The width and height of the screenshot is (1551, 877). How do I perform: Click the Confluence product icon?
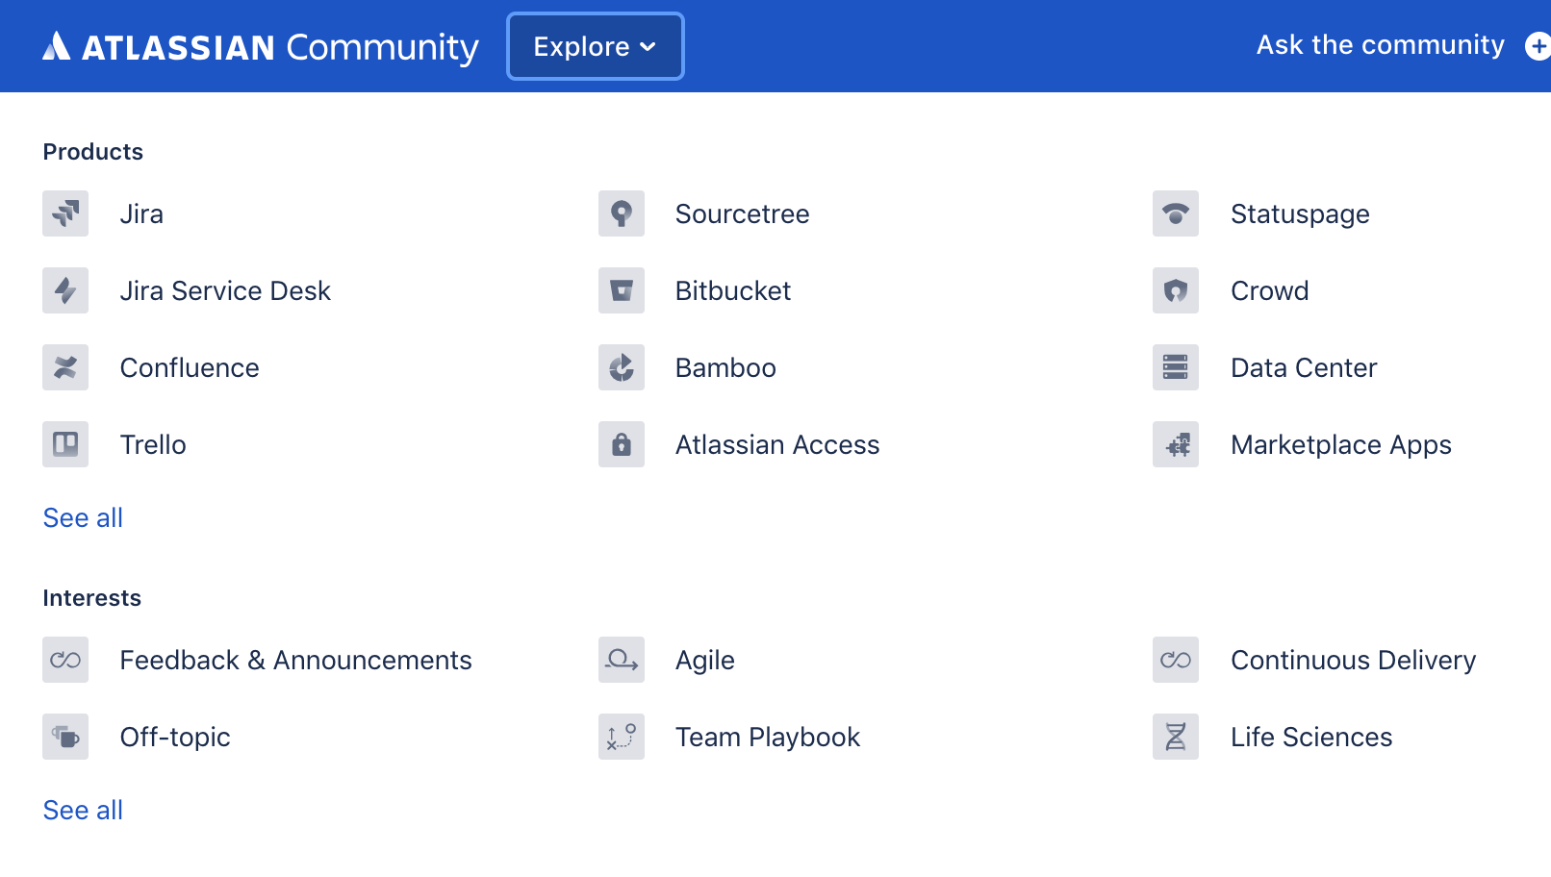click(x=65, y=367)
